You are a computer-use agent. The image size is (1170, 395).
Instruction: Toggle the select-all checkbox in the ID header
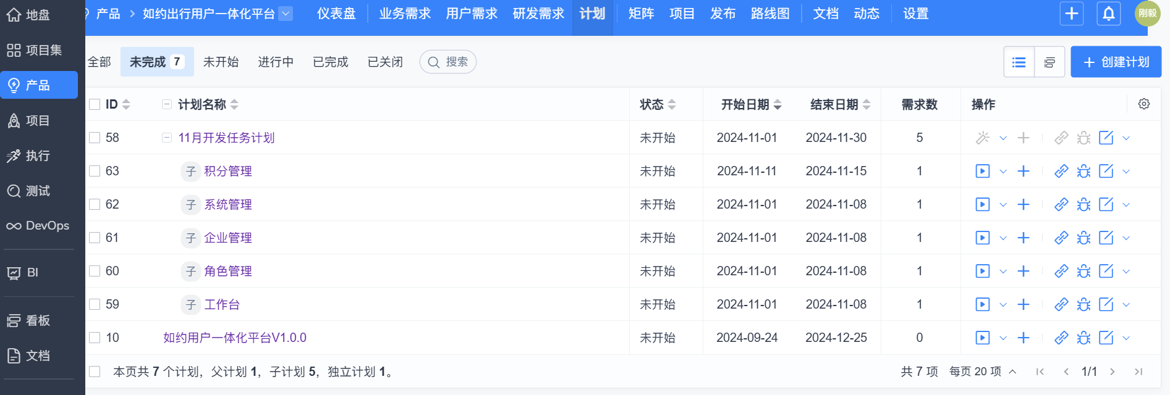[x=95, y=104]
